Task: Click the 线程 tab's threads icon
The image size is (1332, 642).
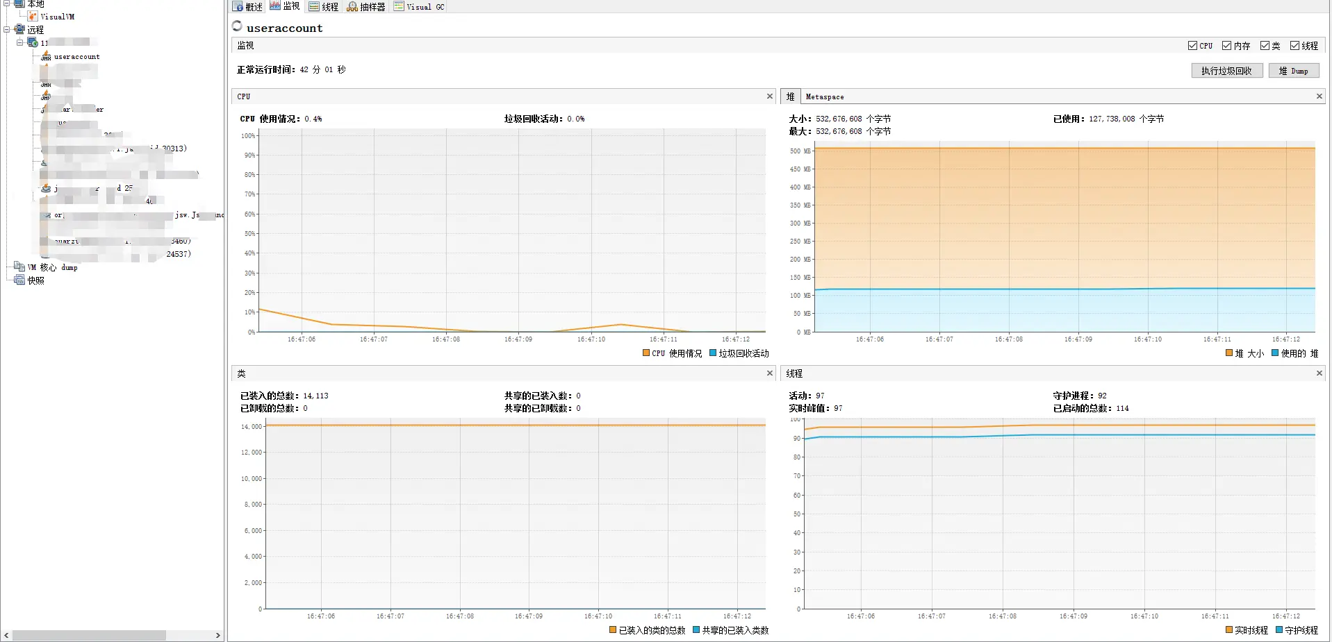Action: [314, 6]
